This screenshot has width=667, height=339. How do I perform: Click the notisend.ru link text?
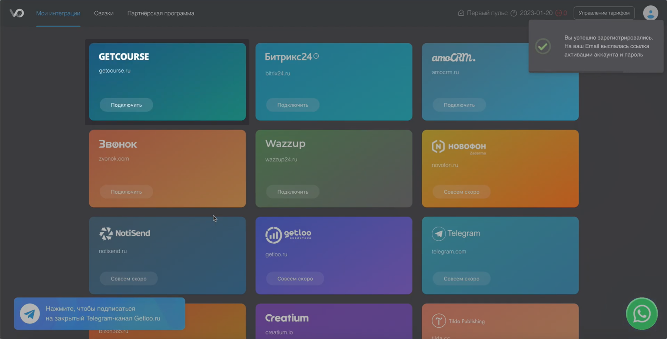point(113,251)
